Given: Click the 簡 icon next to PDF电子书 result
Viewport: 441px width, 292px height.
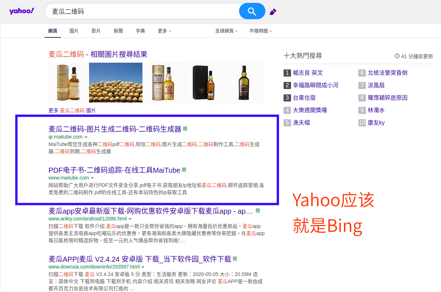Looking at the screenshot, I should pos(184,170).
